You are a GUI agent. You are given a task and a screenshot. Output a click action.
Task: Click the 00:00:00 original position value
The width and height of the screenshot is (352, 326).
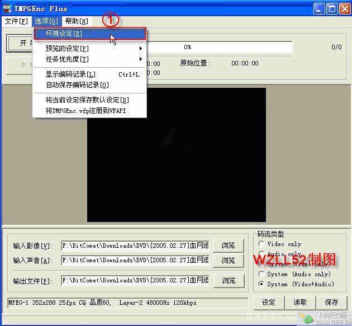coord(245,63)
